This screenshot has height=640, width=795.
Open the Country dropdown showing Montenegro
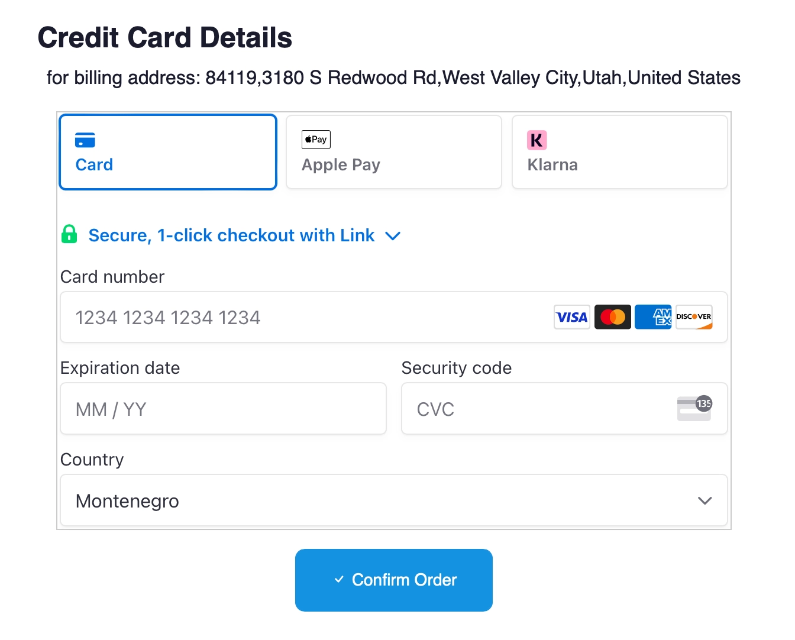coord(394,500)
